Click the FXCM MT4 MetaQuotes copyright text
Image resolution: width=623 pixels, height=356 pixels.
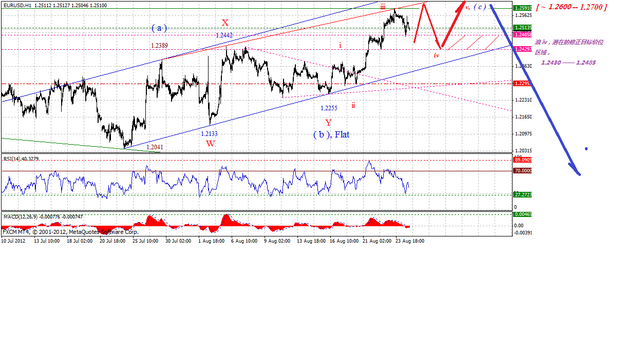(x=70, y=232)
